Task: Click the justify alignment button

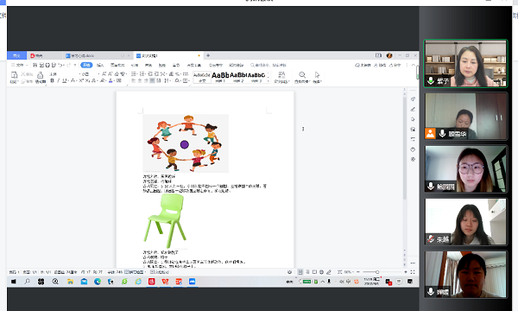Action: (152, 80)
